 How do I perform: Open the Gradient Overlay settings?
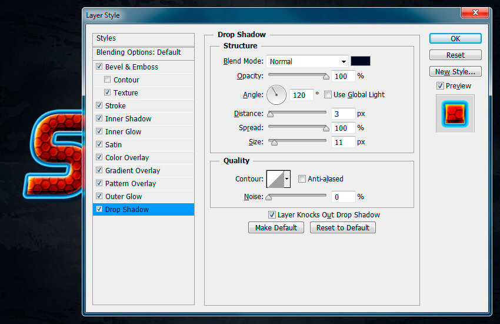tap(132, 170)
